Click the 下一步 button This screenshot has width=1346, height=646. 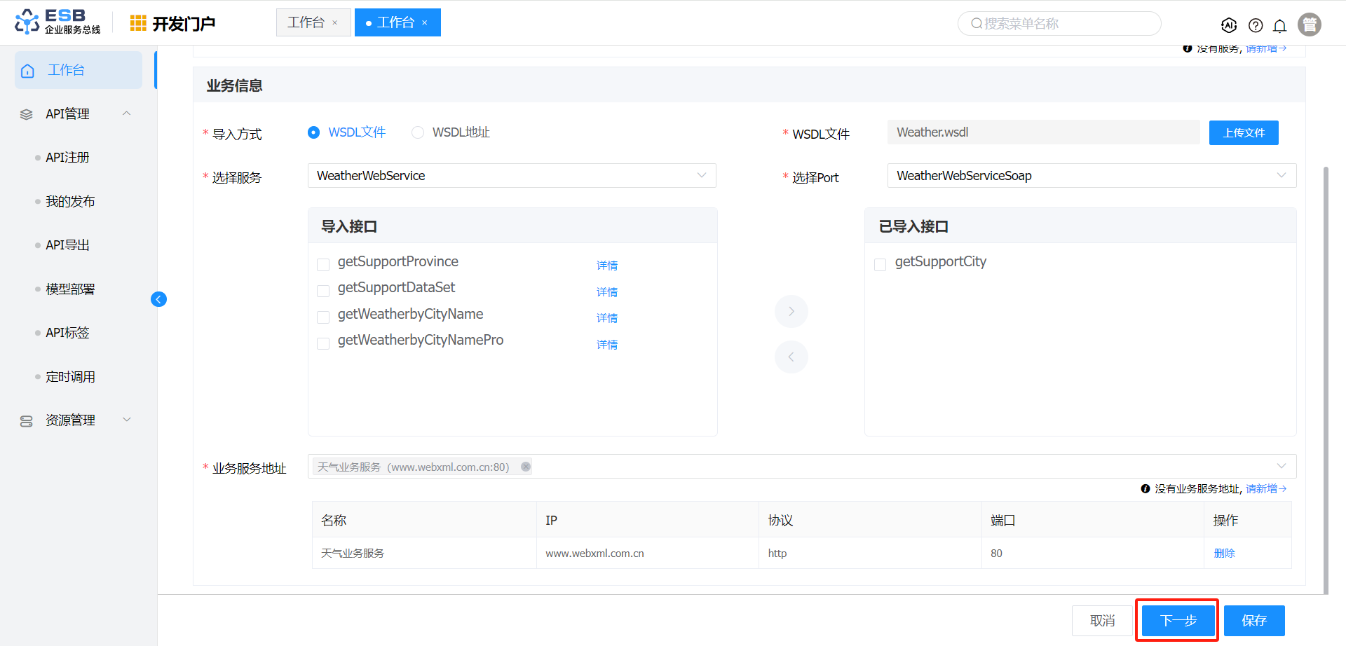tap(1178, 620)
